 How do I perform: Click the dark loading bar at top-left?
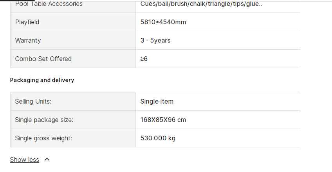point(17,1)
